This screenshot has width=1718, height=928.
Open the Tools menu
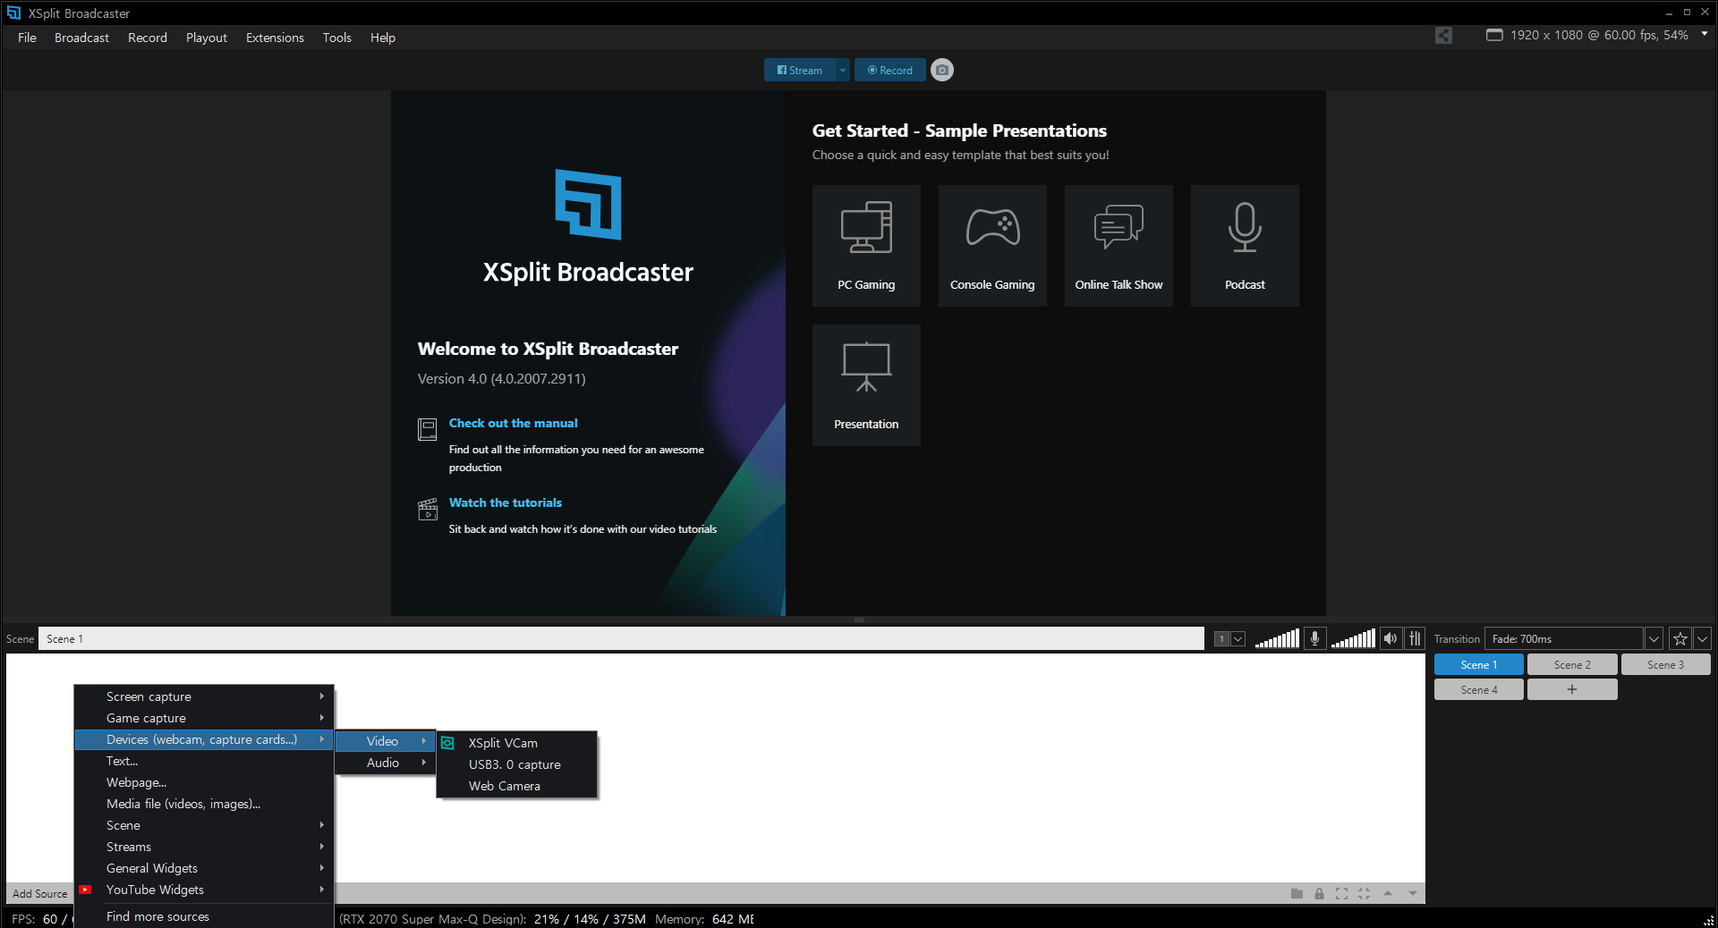[x=337, y=38]
